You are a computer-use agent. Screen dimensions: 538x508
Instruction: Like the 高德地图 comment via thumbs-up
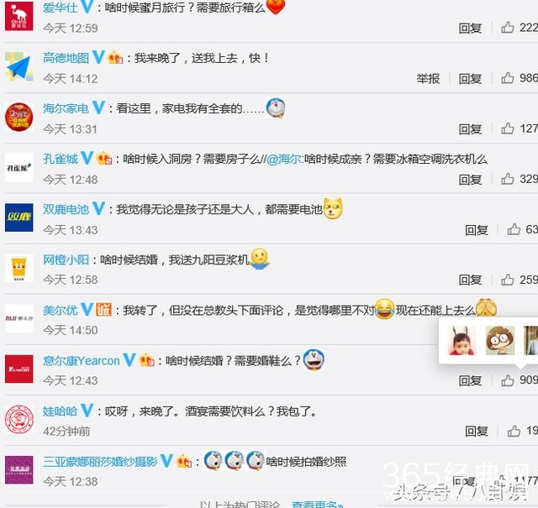(508, 78)
